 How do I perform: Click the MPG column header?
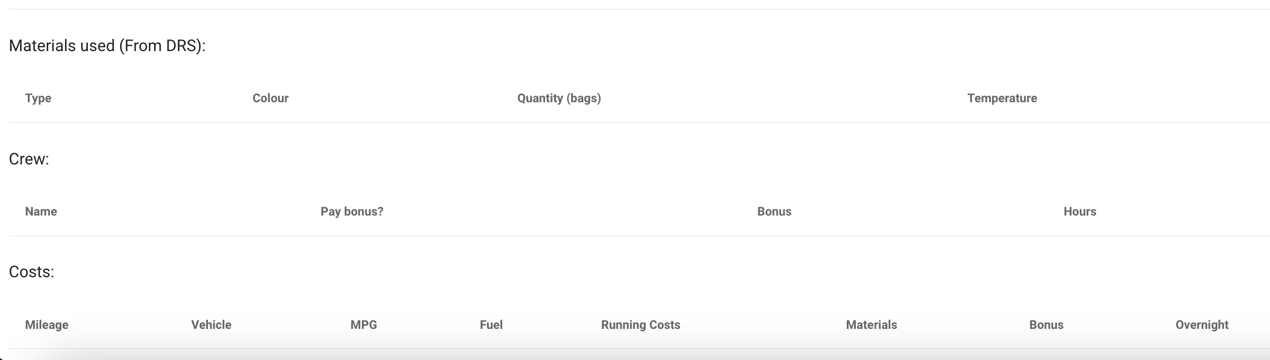click(x=364, y=325)
